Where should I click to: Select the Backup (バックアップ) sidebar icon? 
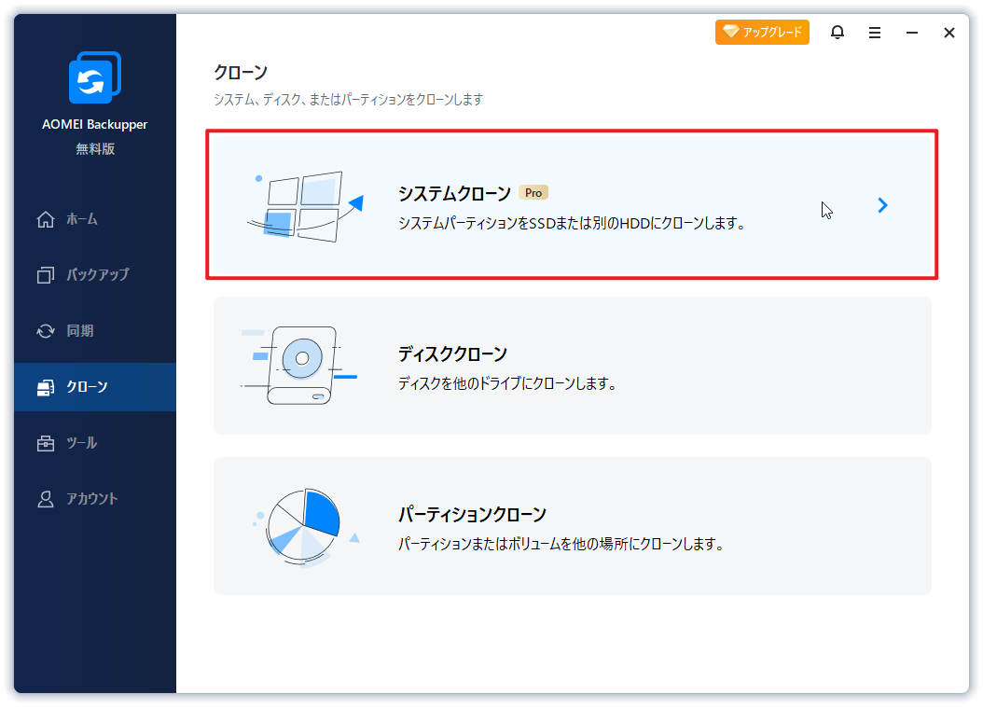click(46, 275)
